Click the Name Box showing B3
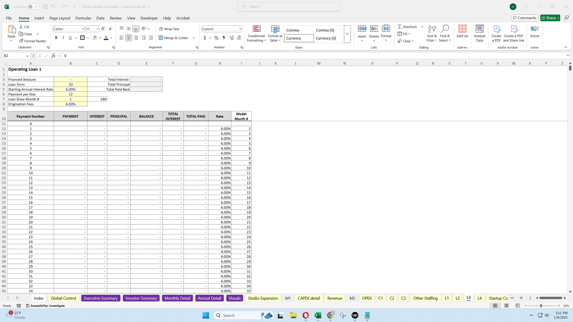Screen dimensions: 573x322 (14, 56)
